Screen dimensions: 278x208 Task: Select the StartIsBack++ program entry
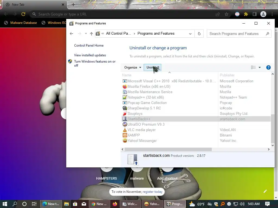tap(196, 119)
